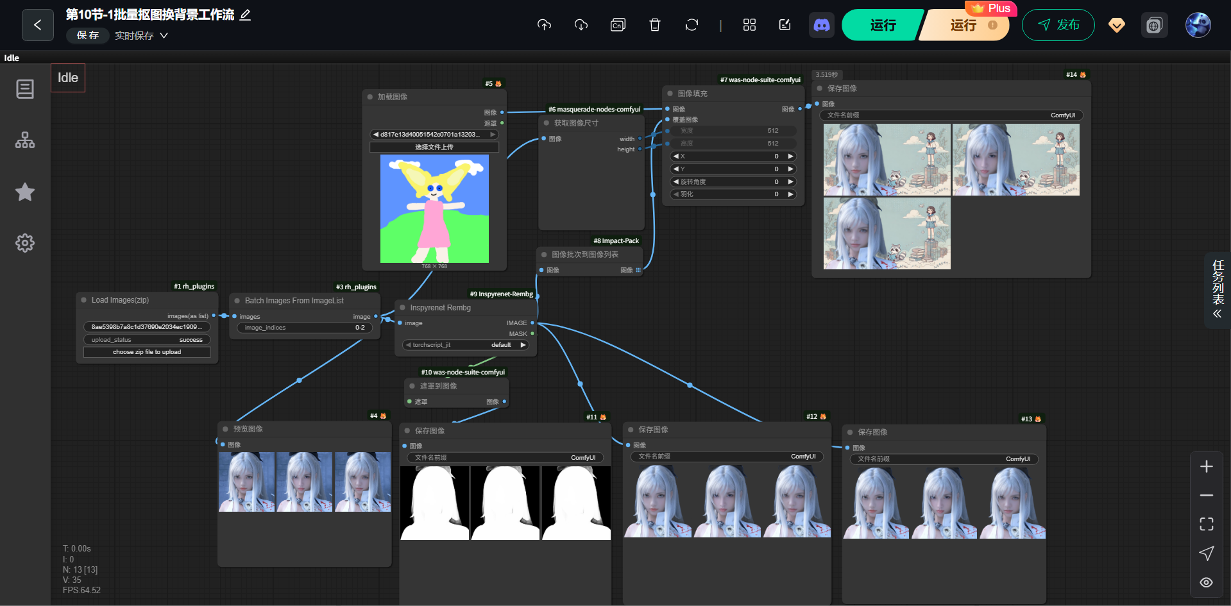Click the paper plane locate icon
This screenshot has width=1231, height=606.
(x=1207, y=553)
